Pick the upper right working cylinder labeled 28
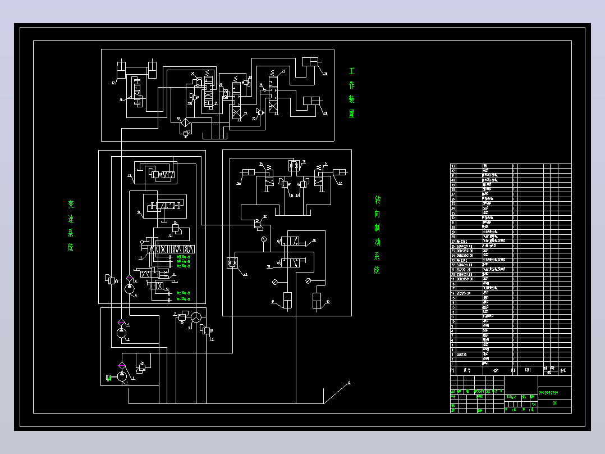The image size is (605, 454). (310, 62)
